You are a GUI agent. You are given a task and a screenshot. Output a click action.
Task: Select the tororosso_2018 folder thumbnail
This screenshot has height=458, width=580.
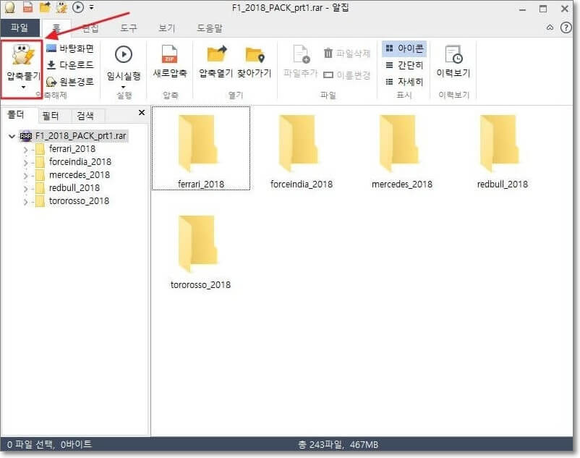200,252
